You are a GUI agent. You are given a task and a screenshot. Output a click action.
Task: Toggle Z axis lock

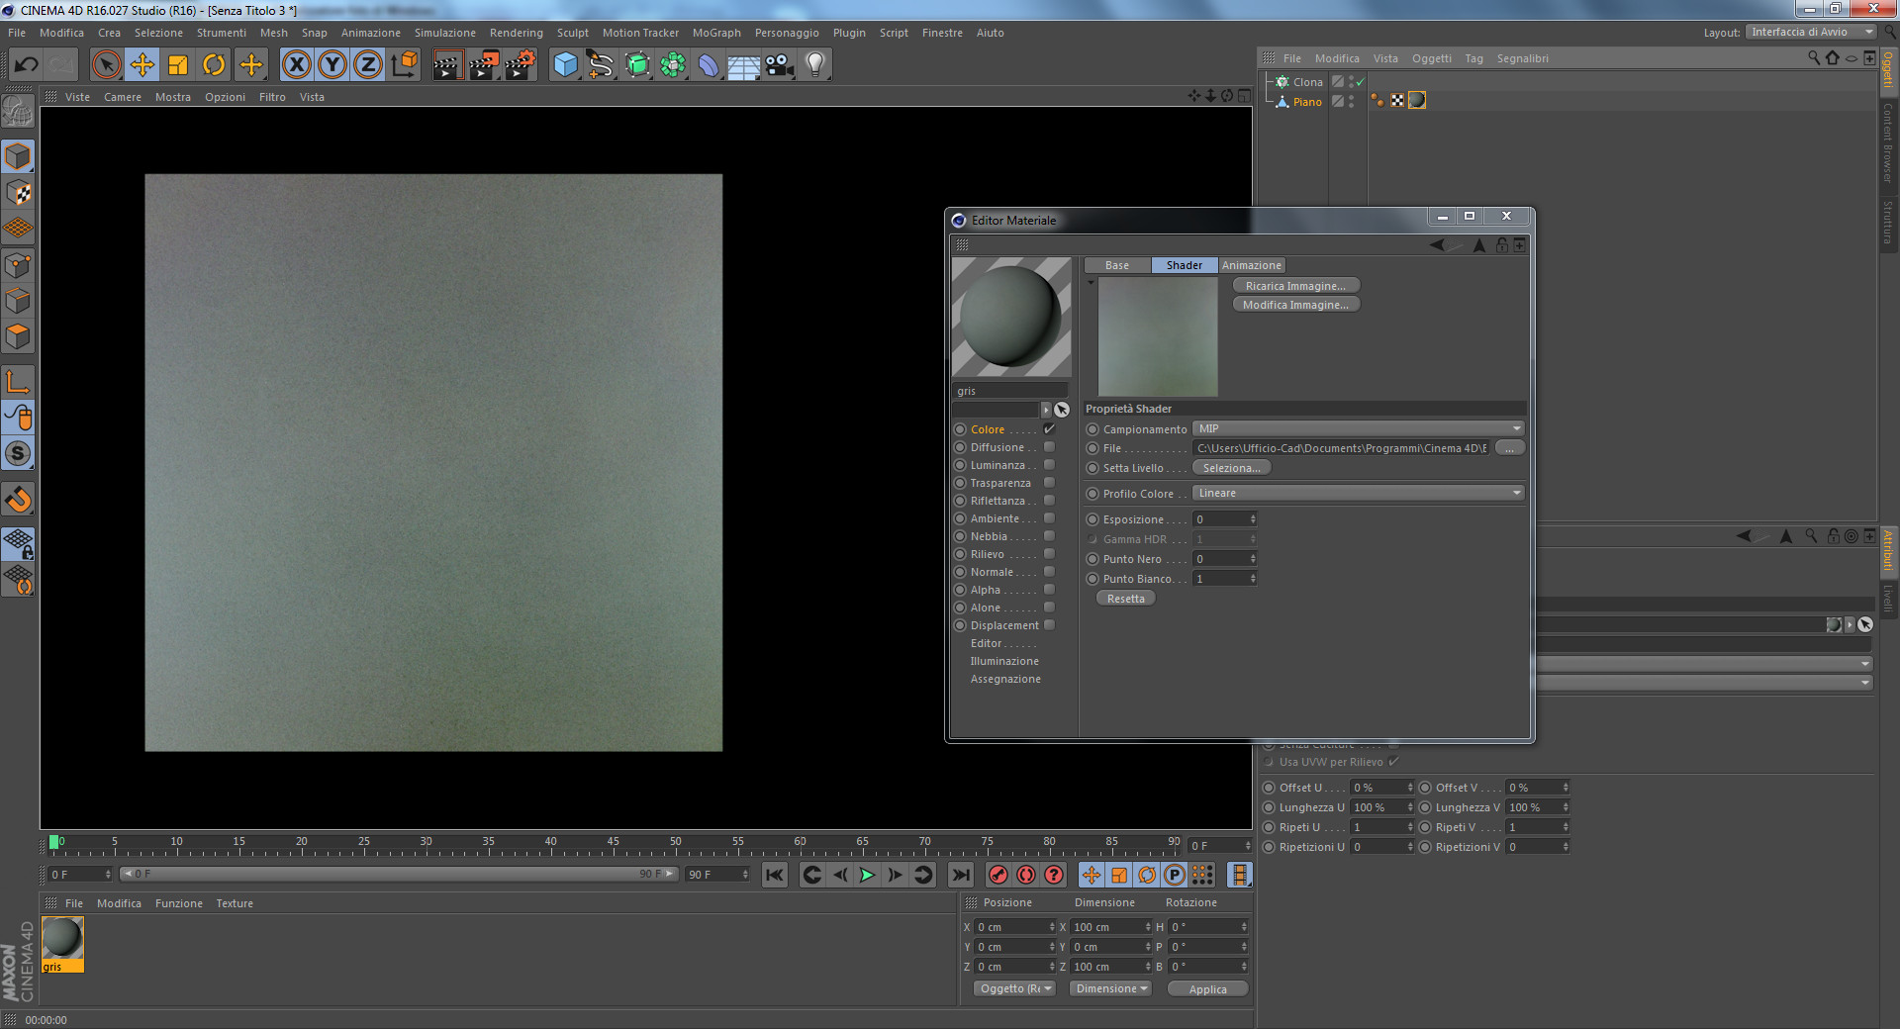tap(368, 65)
